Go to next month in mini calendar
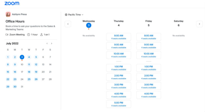The height and width of the screenshot is (112, 205). coord(52,44)
